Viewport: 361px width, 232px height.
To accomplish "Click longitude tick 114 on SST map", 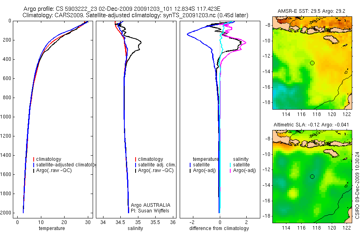I will click(x=286, y=114).
